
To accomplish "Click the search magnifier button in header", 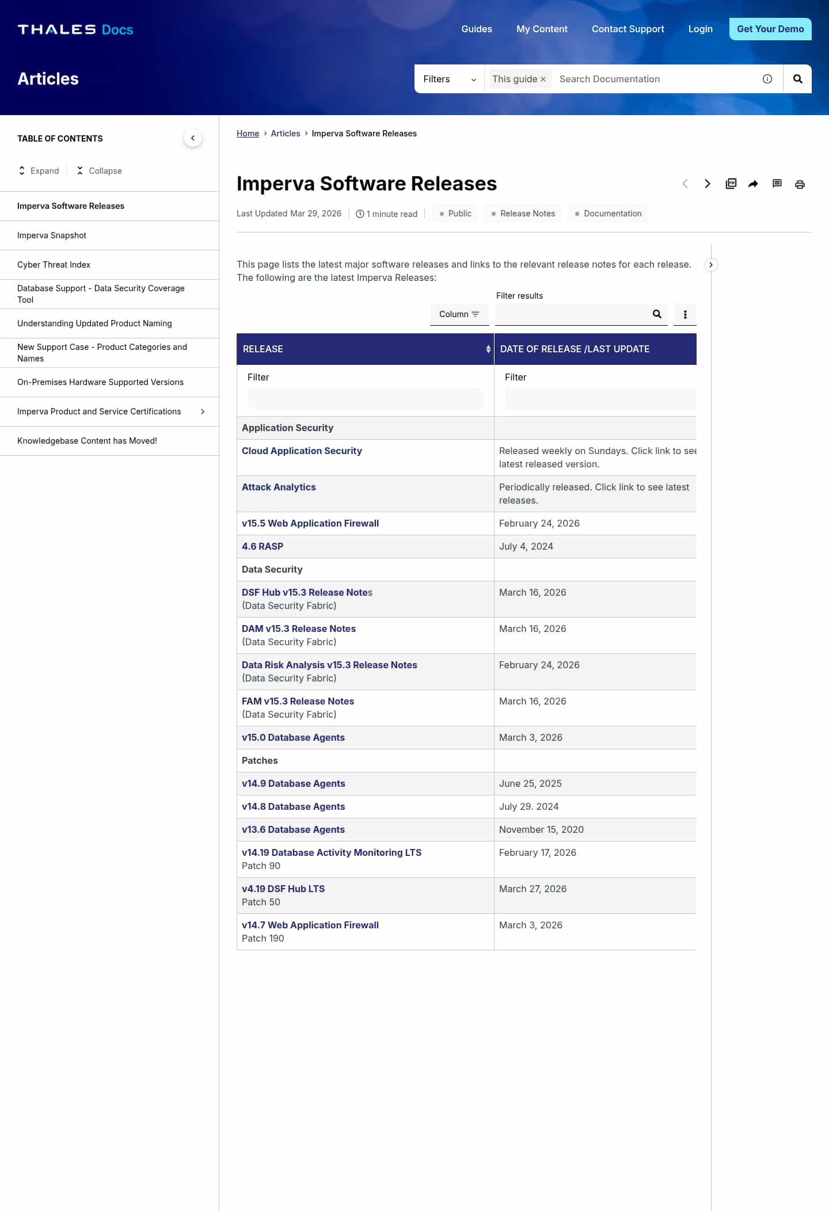I will [x=797, y=79].
